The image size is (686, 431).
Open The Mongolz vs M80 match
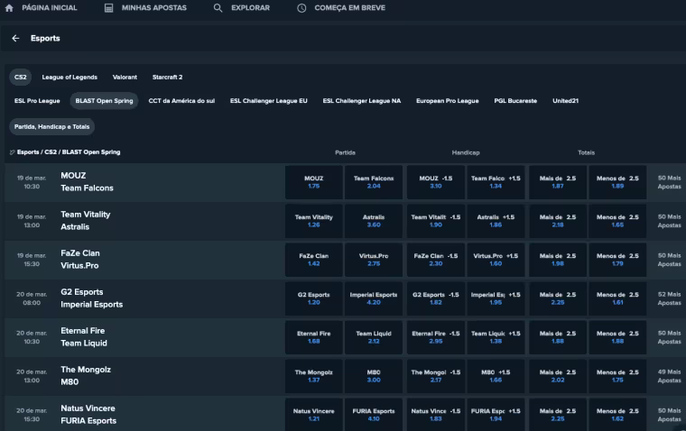pos(86,376)
